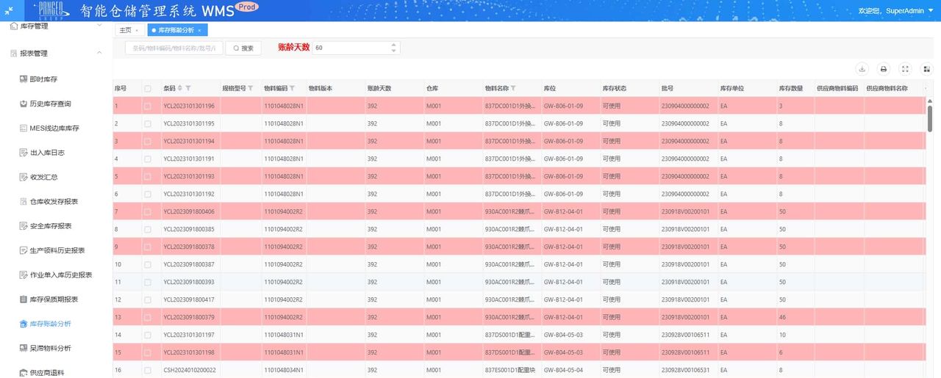
Task: Click barcode cell YCL2023091800417
Action: (189, 299)
